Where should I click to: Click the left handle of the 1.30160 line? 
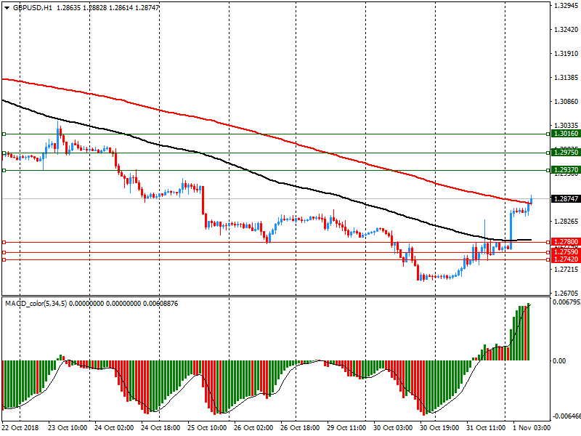4,134
